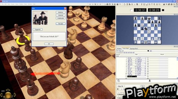The image size is (178, 99).
Task: Request a Suggestion in the Hint dialog
Action: (38, 29)
